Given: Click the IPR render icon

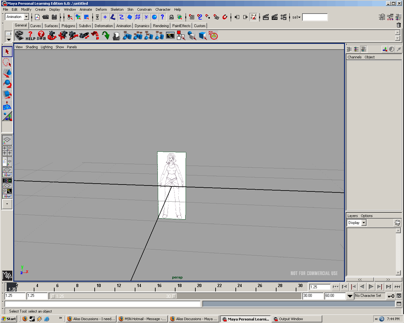Looking at the screenshot, I should click(x=275, y=17).
